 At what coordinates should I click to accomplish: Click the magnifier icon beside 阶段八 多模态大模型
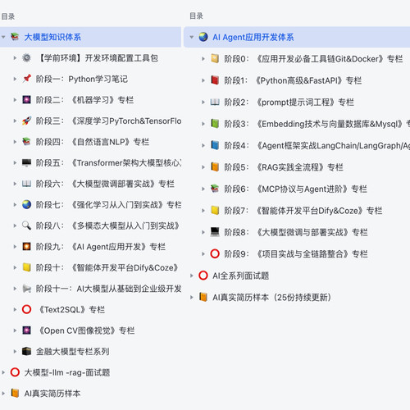(26, 225)
